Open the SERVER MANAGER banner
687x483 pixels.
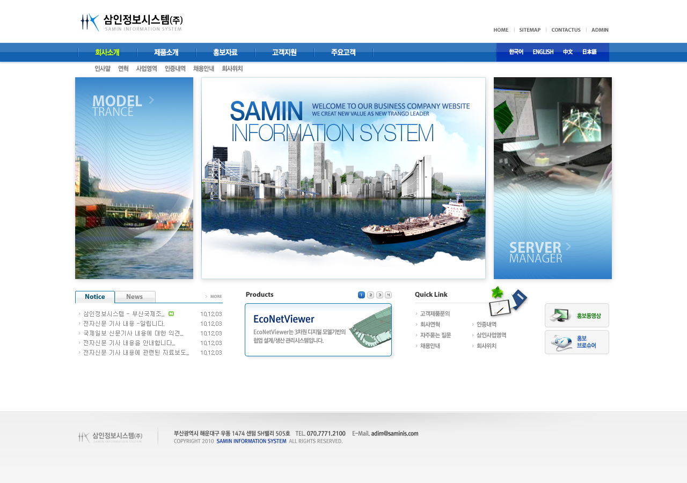553,178
